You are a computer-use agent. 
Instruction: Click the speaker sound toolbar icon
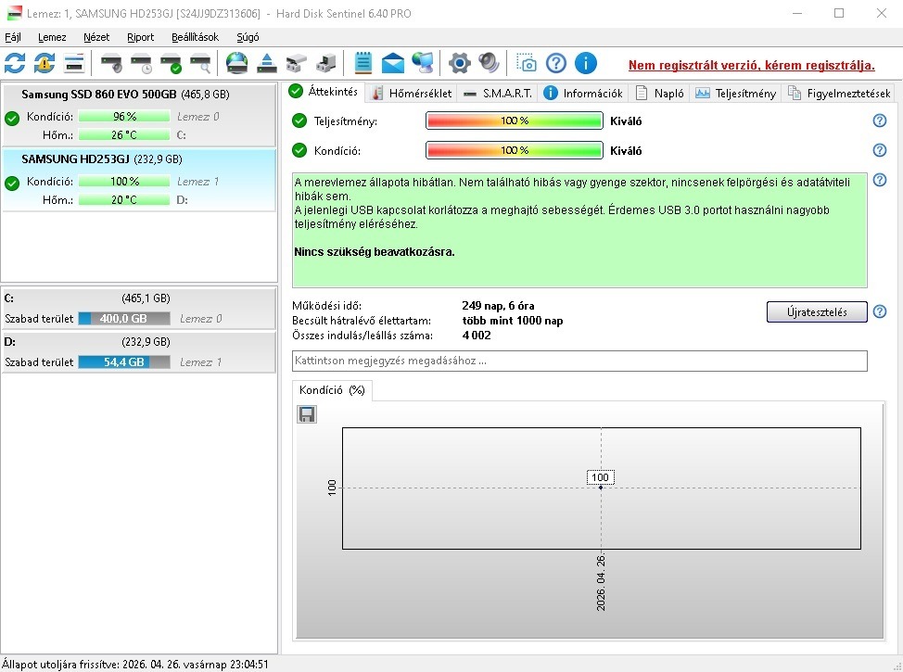pos(489,63)
